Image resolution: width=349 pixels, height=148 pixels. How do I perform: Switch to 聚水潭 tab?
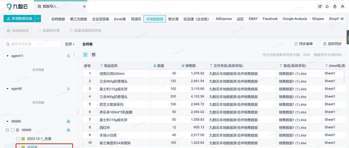pos(174,19)
